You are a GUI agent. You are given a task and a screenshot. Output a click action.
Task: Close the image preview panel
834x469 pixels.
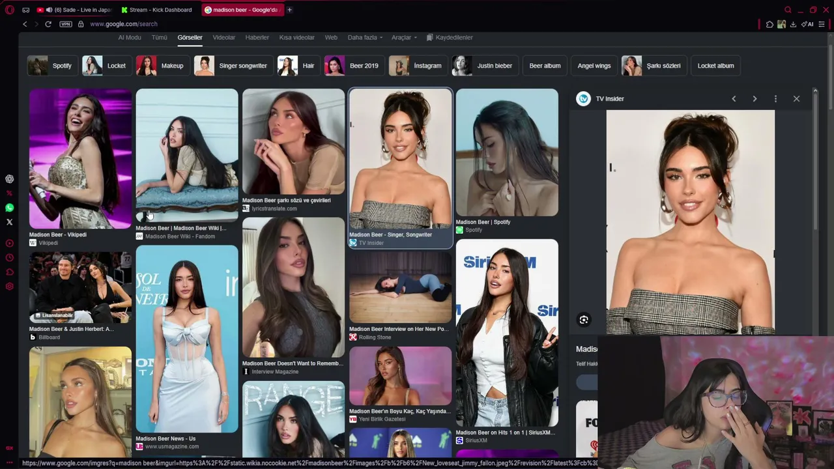tap(796, 98)
